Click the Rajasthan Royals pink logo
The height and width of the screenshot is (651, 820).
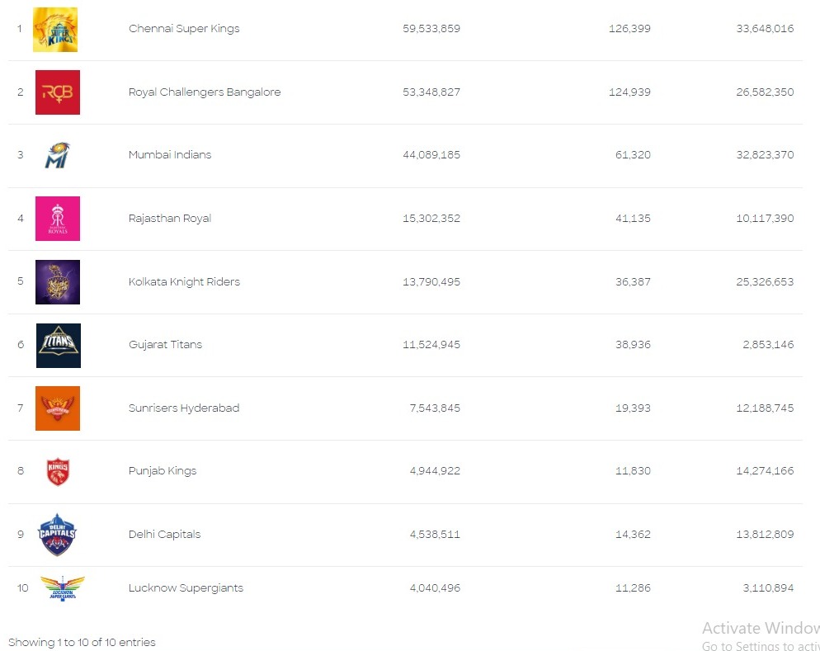(x=58, y=219)
